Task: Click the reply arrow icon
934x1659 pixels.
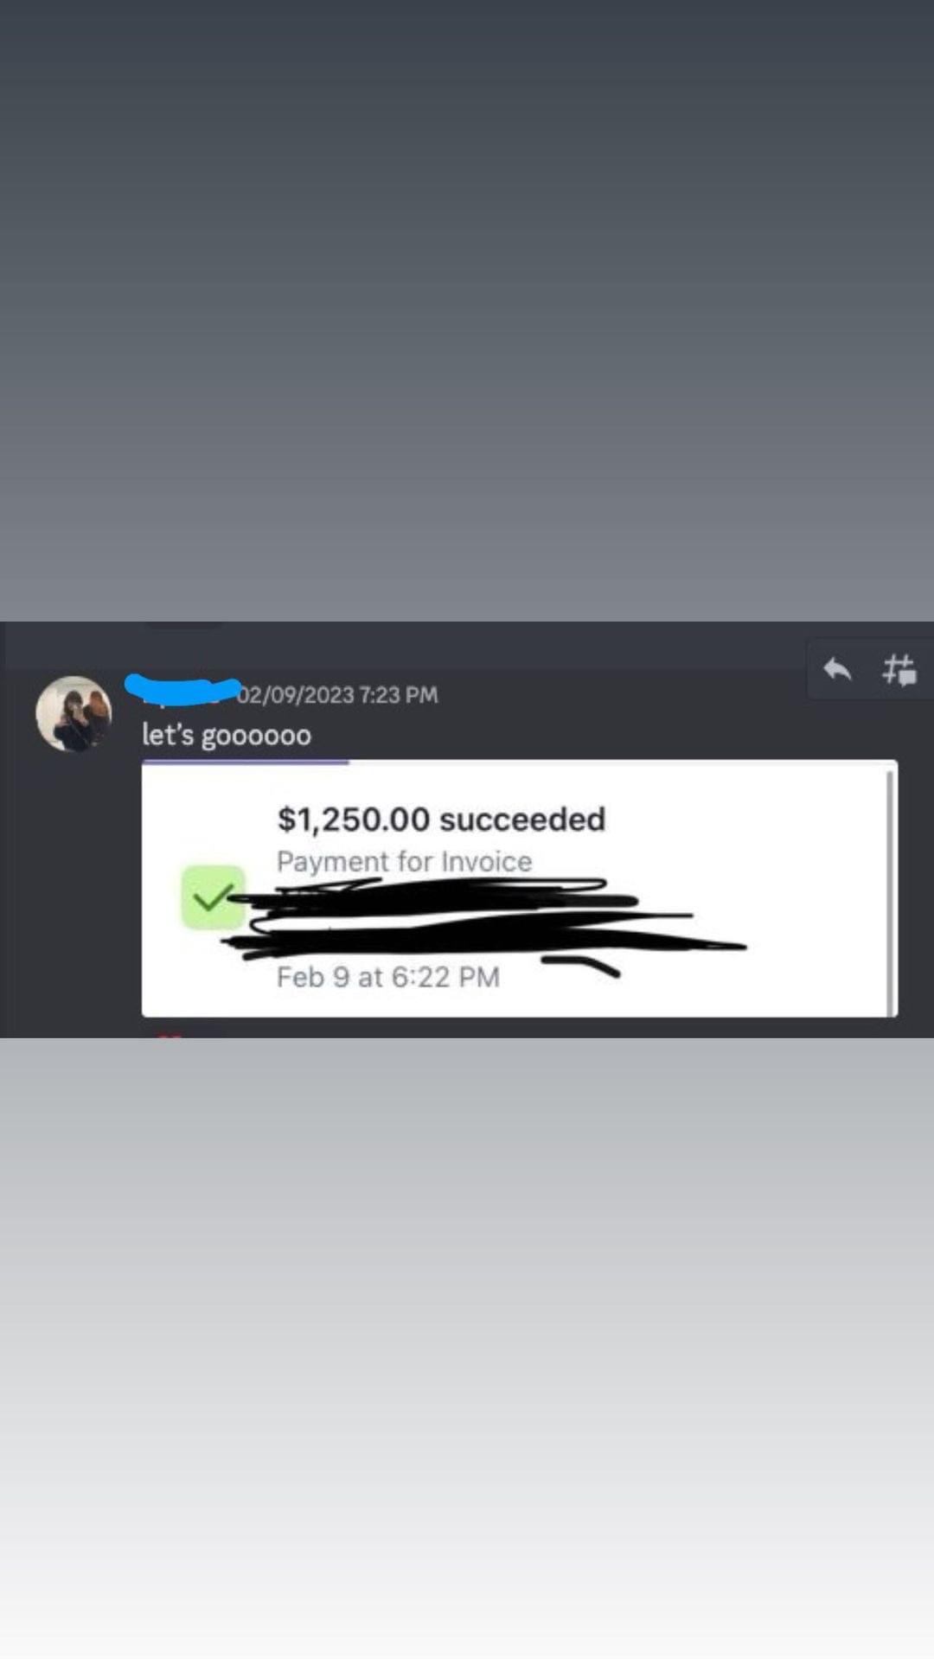Action: click(837, 669)
